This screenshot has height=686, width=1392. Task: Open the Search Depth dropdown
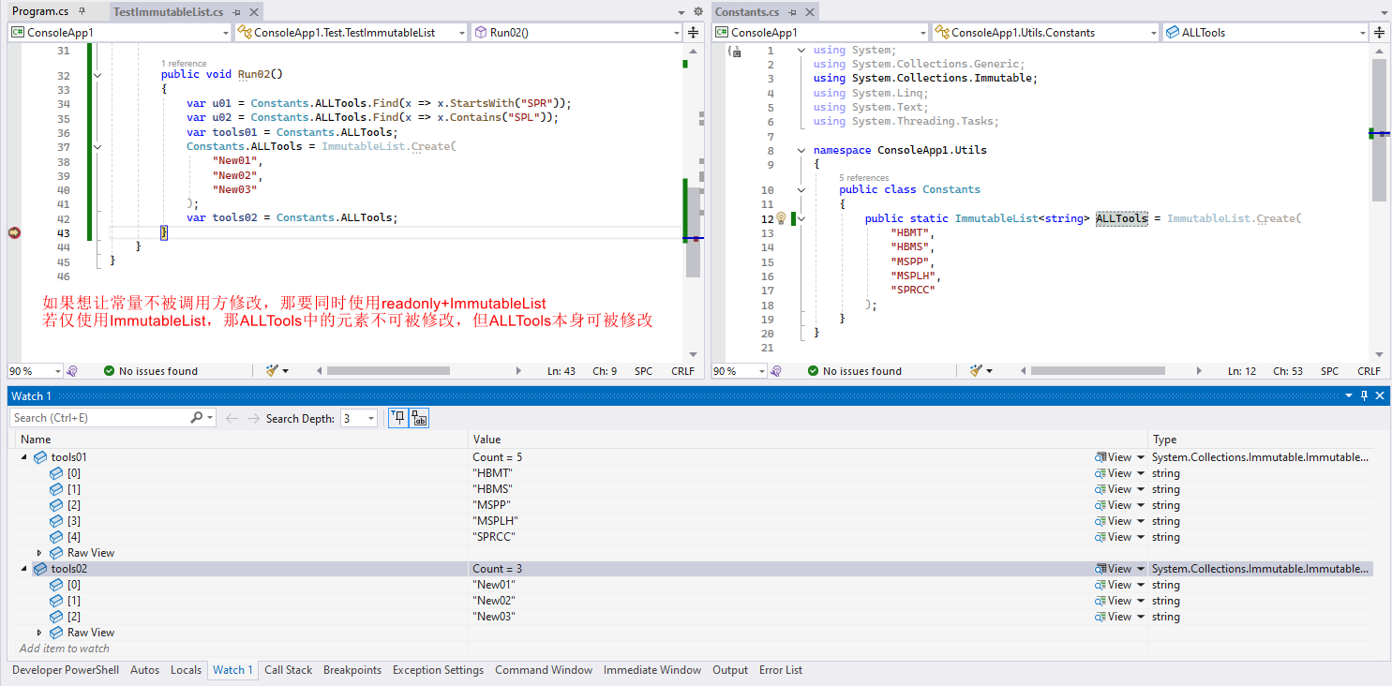[x=369, y=417]
